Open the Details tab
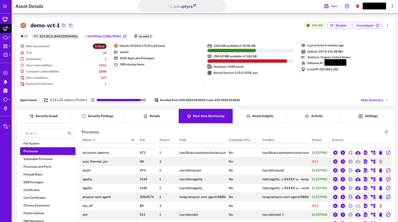The width and height of the screenshot is (398, 222). [152, 116]
